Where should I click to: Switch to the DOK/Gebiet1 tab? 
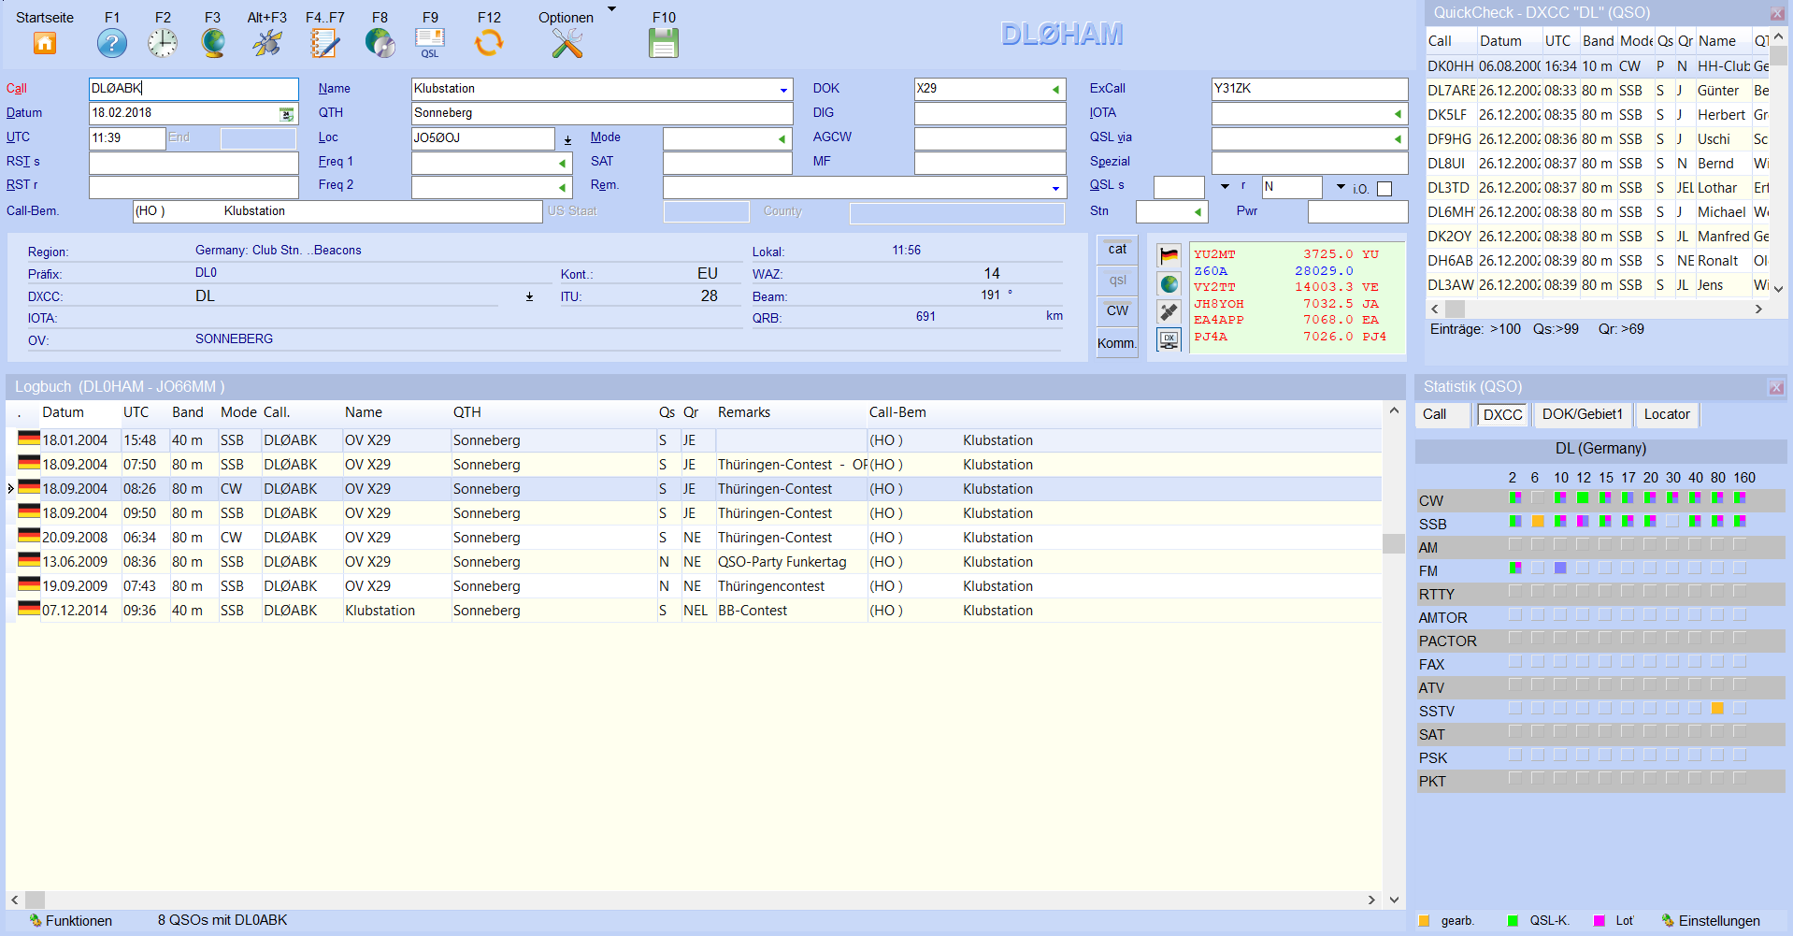(1583, 415)
